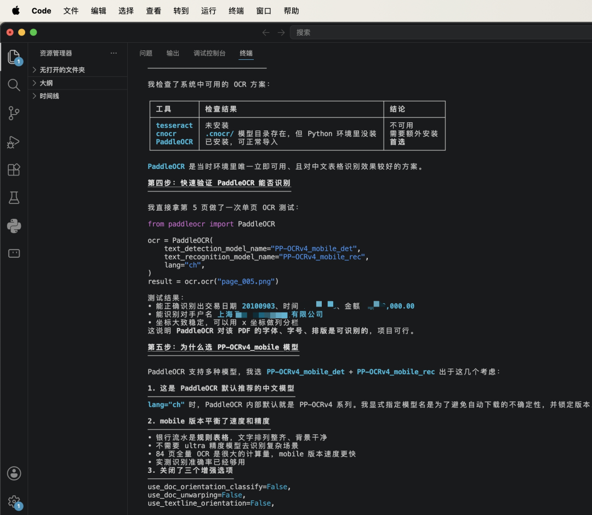The height and width of the screenshot is (515, 592).
Task: Click the "page_005.png" string in code
Action: [246, 281]
